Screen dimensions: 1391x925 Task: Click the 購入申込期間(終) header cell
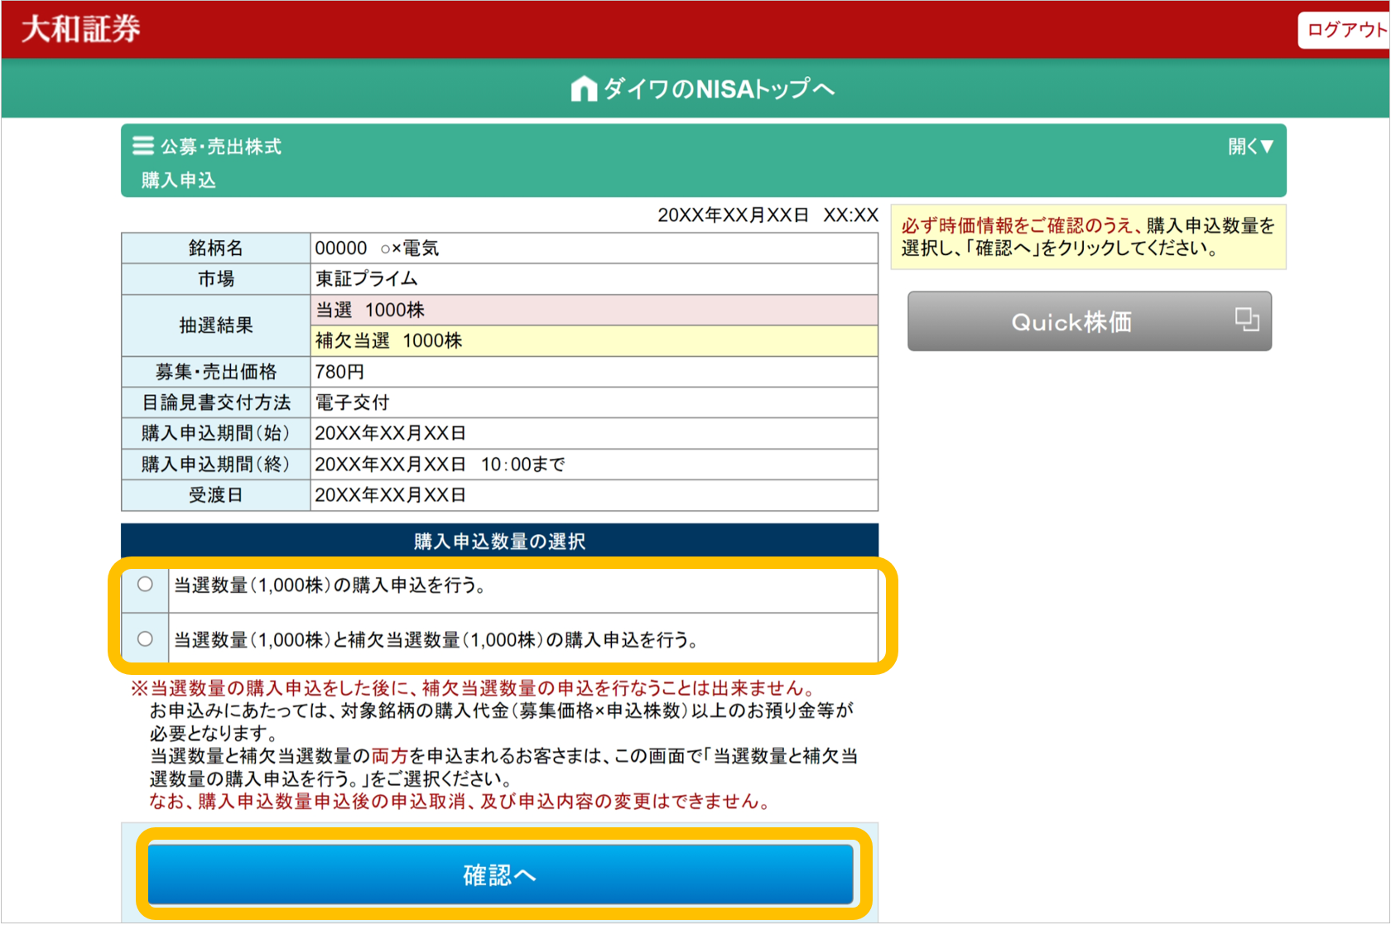[x=216, y=465]
